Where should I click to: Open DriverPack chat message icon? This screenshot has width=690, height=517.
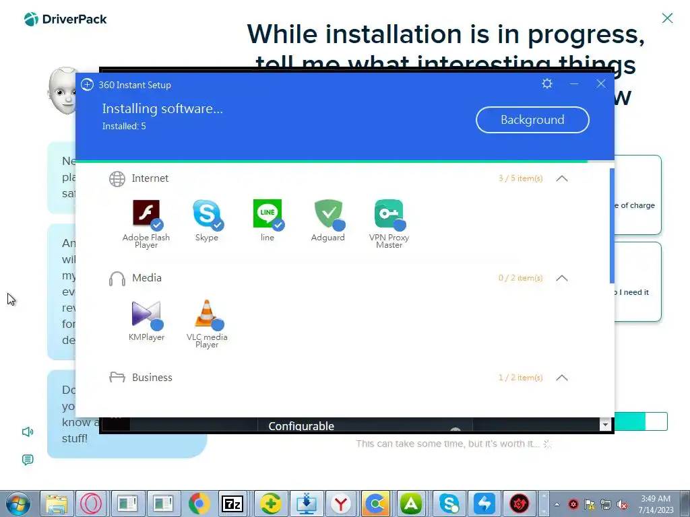coord(27,460)
